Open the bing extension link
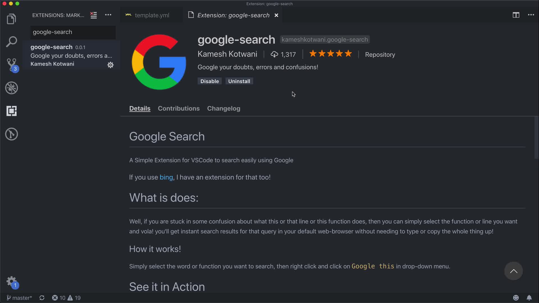 (x=166, y=177)
